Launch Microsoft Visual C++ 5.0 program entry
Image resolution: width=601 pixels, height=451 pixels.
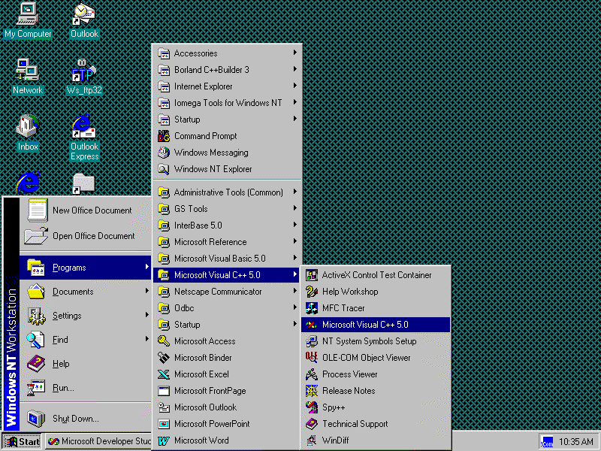point(376,325)
